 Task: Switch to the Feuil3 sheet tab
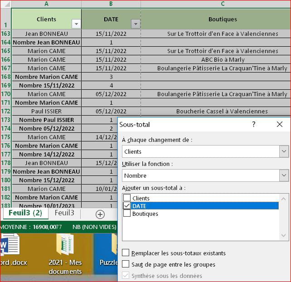point(64,213)
